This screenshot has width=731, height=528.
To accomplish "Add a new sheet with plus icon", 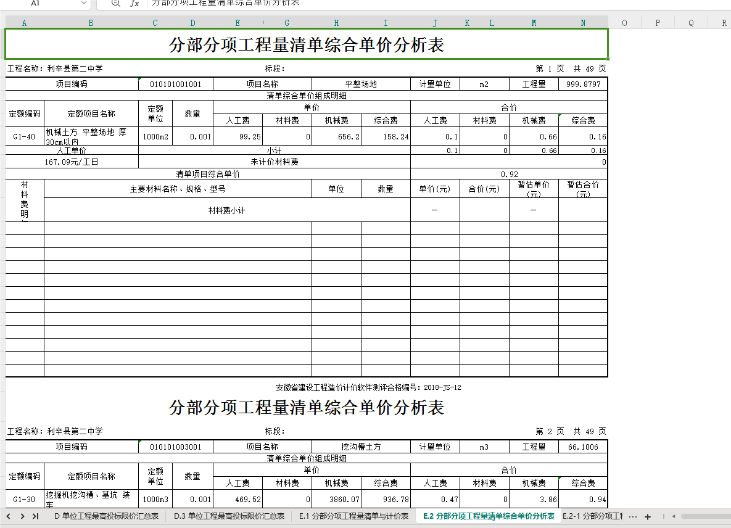I will [x=648, y=516].
